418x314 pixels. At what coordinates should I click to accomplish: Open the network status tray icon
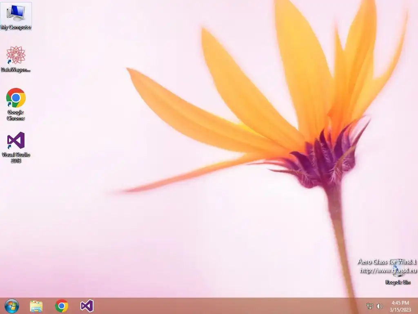370,306
